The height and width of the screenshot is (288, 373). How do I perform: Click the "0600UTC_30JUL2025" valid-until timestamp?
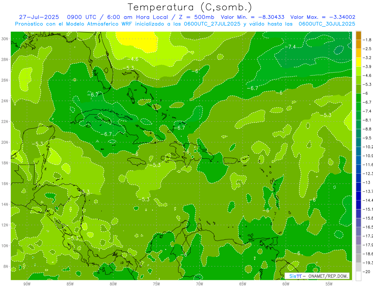point(327,24)
